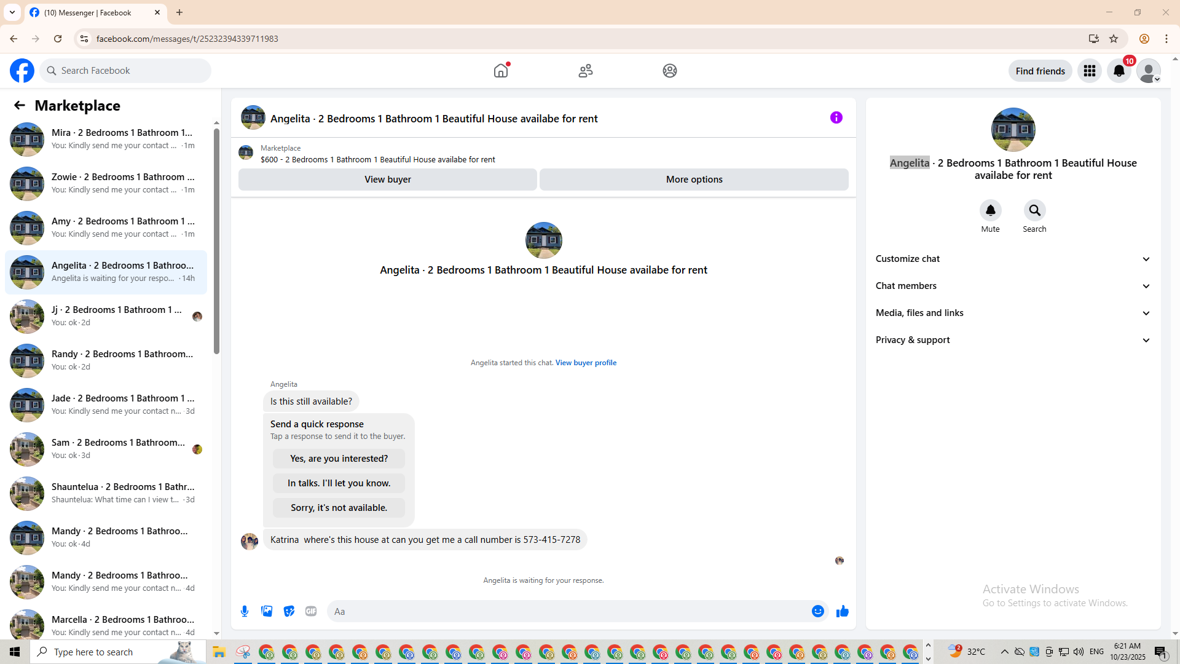
Task: Mute this conversation
Action: tap(990, 210)
